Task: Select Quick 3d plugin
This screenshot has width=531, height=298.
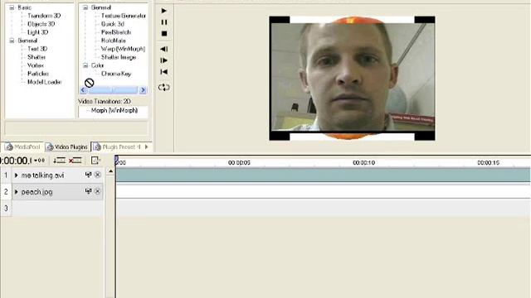Action: coord(113,24)
